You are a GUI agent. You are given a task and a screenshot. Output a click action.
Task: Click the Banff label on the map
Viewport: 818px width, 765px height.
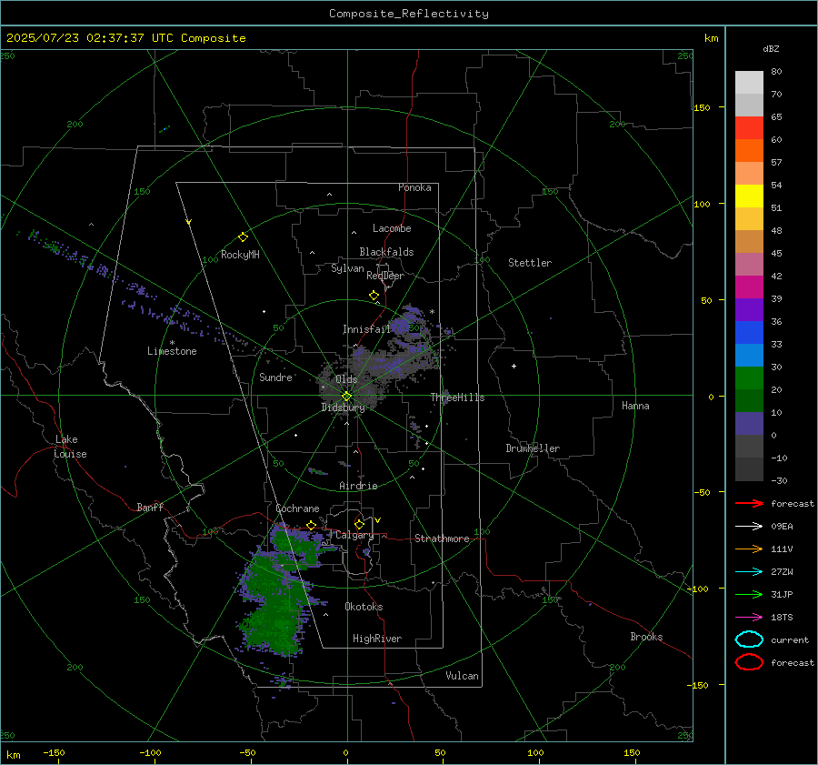150,507
